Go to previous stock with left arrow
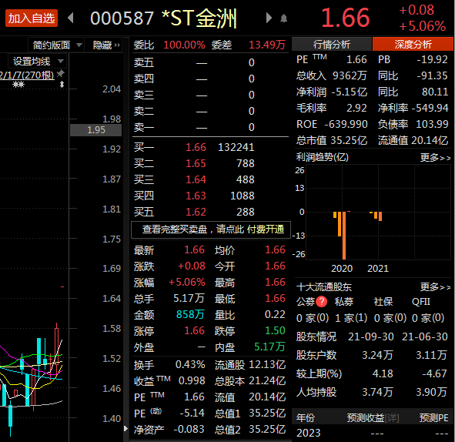 pyautogui.click(x=70, y=18)
